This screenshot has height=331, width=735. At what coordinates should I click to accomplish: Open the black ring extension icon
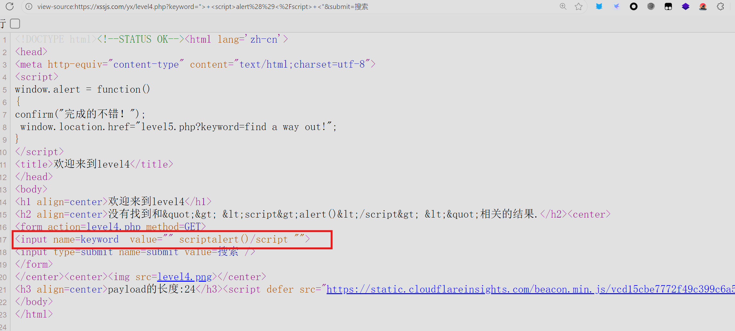point(634,6)
